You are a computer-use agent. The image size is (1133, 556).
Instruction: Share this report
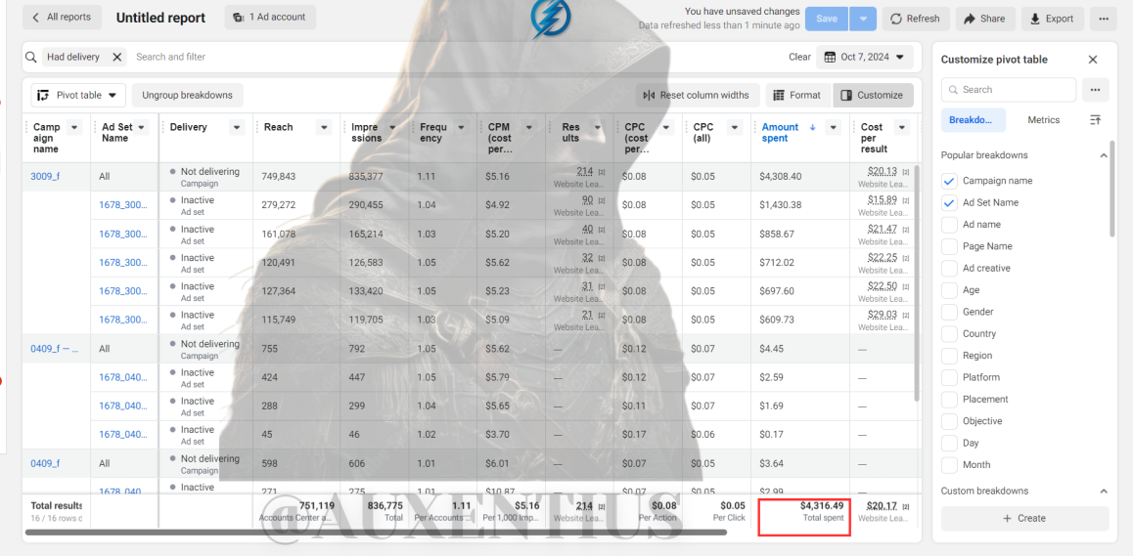point(985,19)
